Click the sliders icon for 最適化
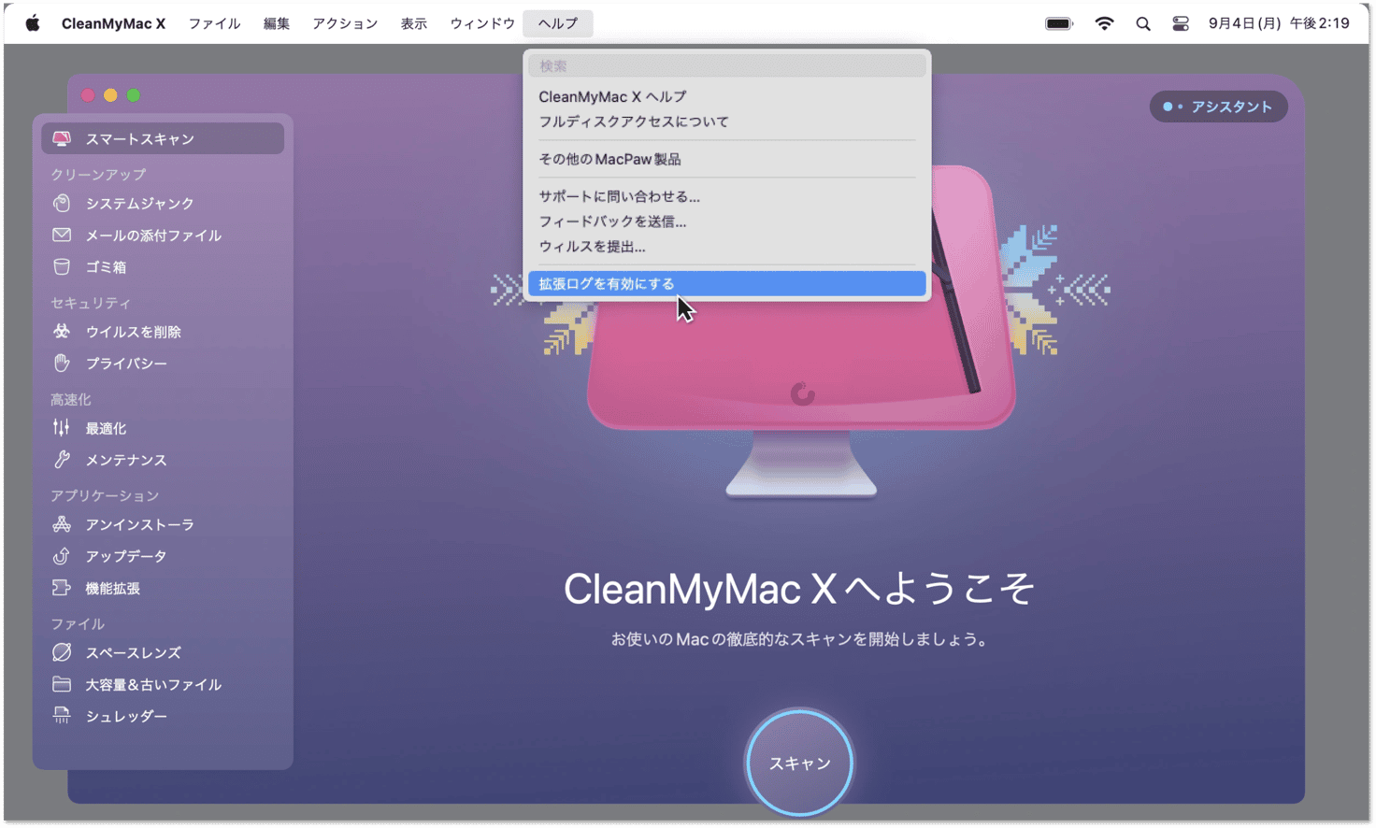The height and width of the screenshot is (828, 1376). (62, 428)
